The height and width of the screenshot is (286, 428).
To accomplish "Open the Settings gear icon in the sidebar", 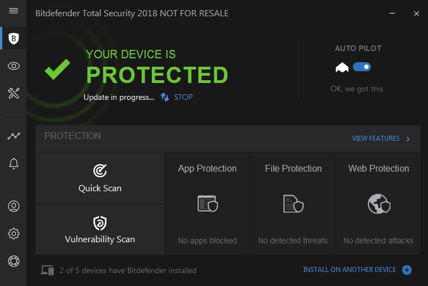I will (x=13, y=233).
